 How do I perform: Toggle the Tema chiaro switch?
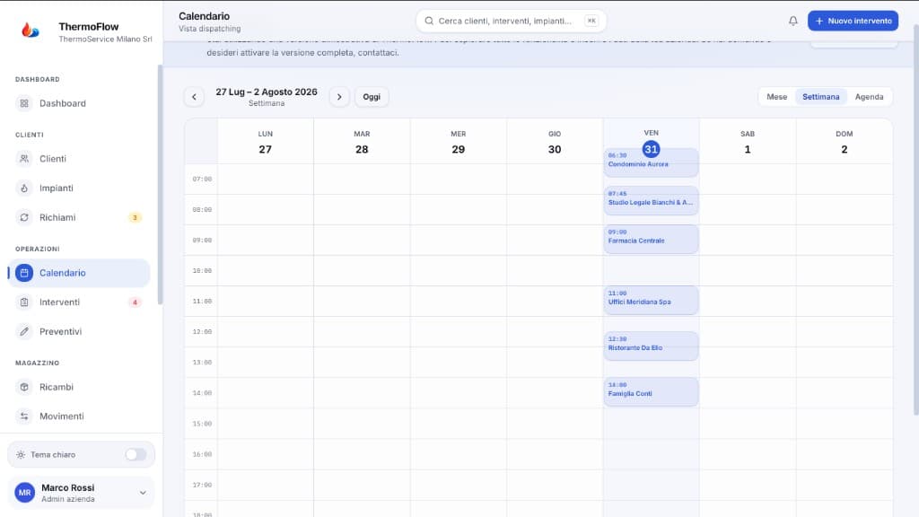click(136, 455)
